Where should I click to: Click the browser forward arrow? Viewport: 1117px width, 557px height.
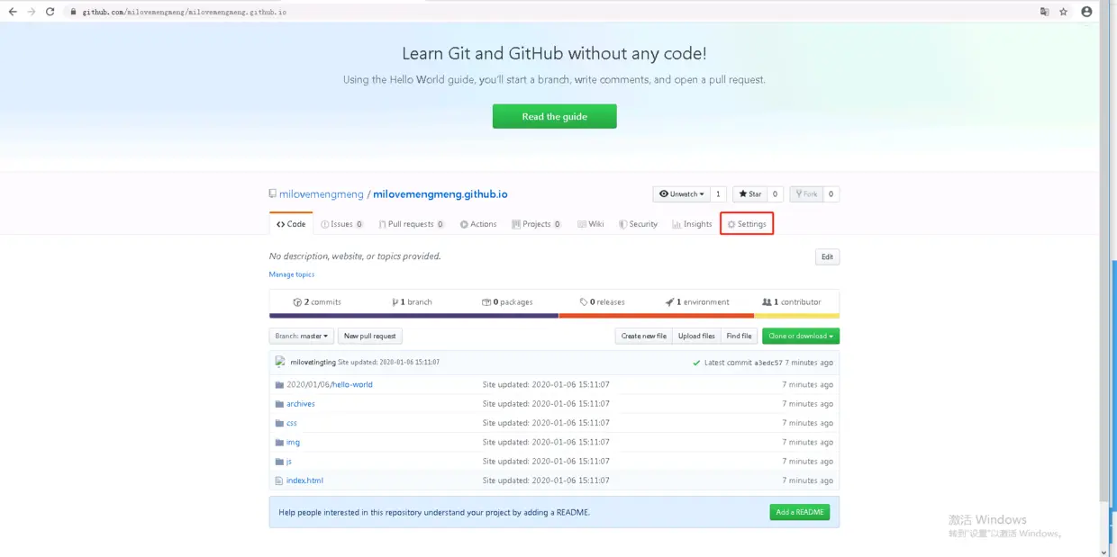pyautogui.click(x=32, y=12)
